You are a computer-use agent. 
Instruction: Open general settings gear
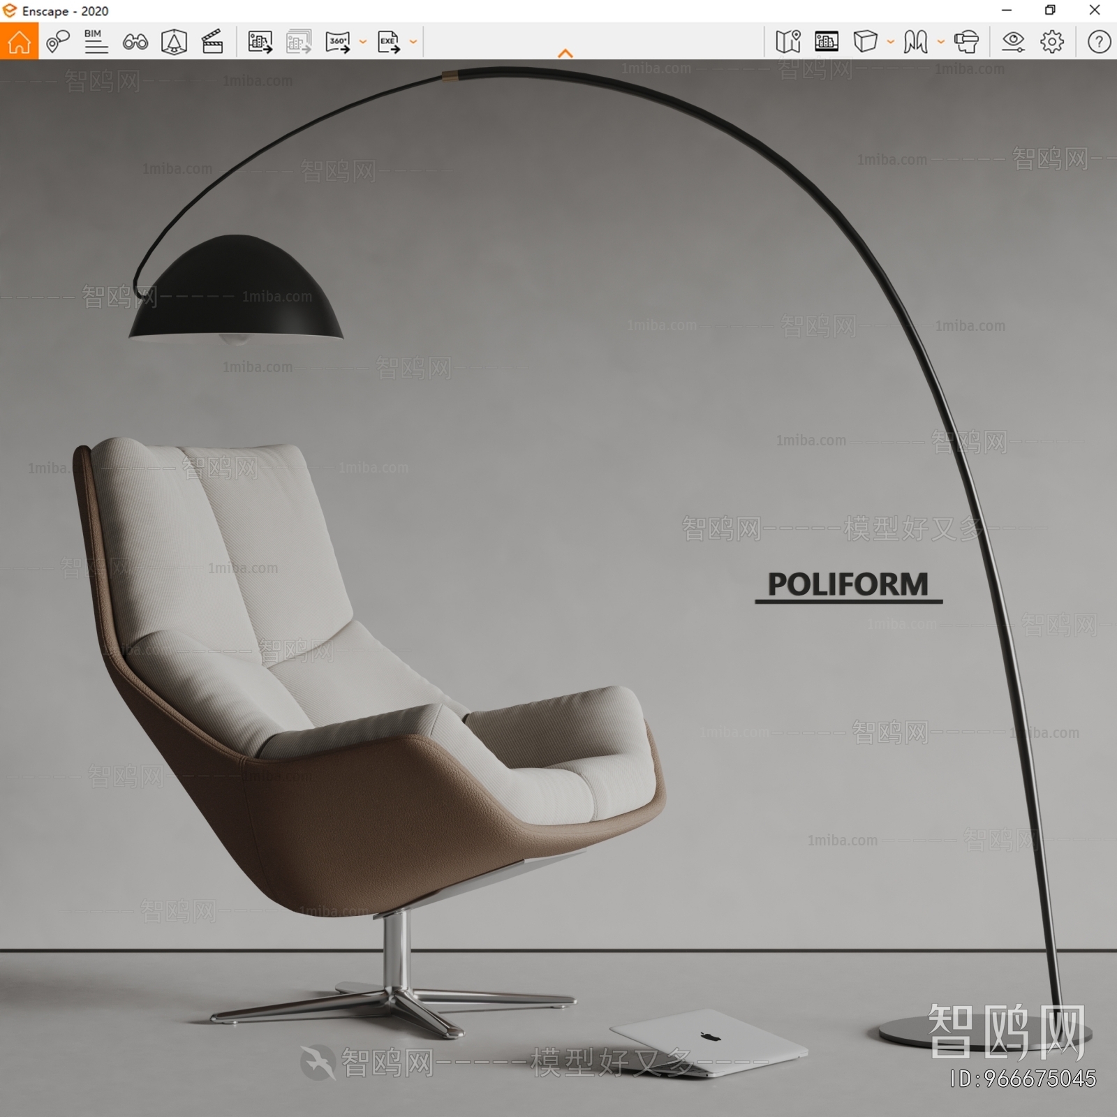click(x=1052, y=42)
